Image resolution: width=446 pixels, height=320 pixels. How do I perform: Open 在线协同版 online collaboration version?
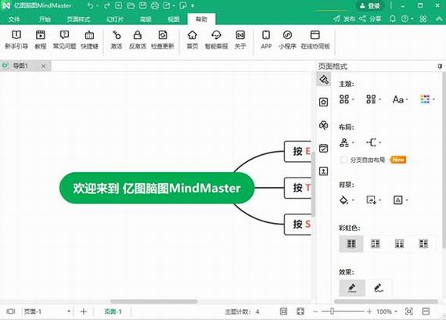pyautogui.click(x=315, y=40)
